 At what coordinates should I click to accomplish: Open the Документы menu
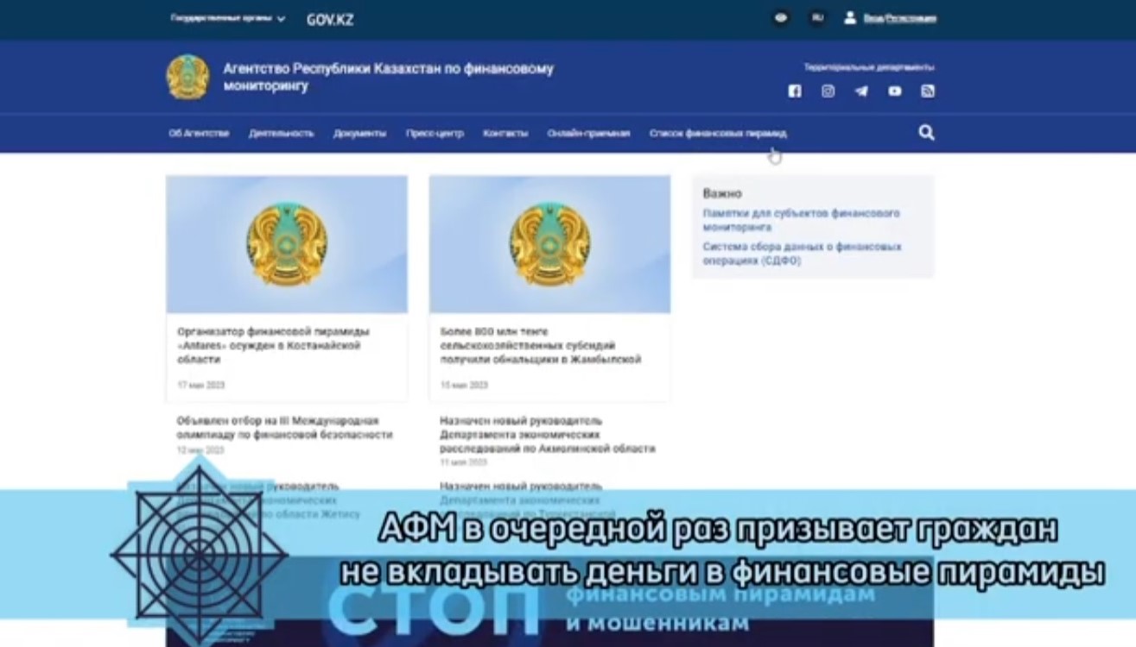[x=359, y=134]
